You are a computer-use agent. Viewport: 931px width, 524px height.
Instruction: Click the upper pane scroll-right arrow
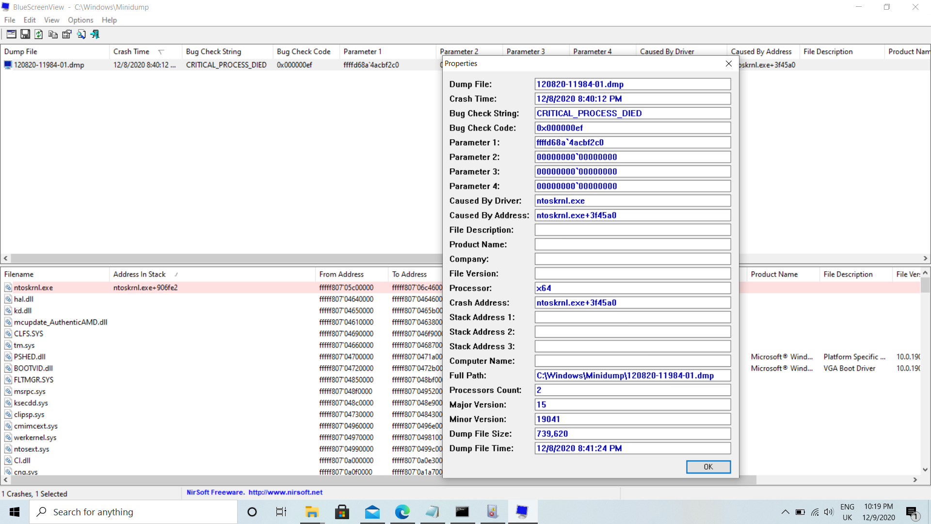pos(925,259)
